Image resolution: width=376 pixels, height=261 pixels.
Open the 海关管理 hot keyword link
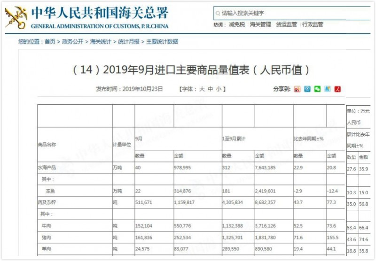pyautogui.click(x=260, y=25)
